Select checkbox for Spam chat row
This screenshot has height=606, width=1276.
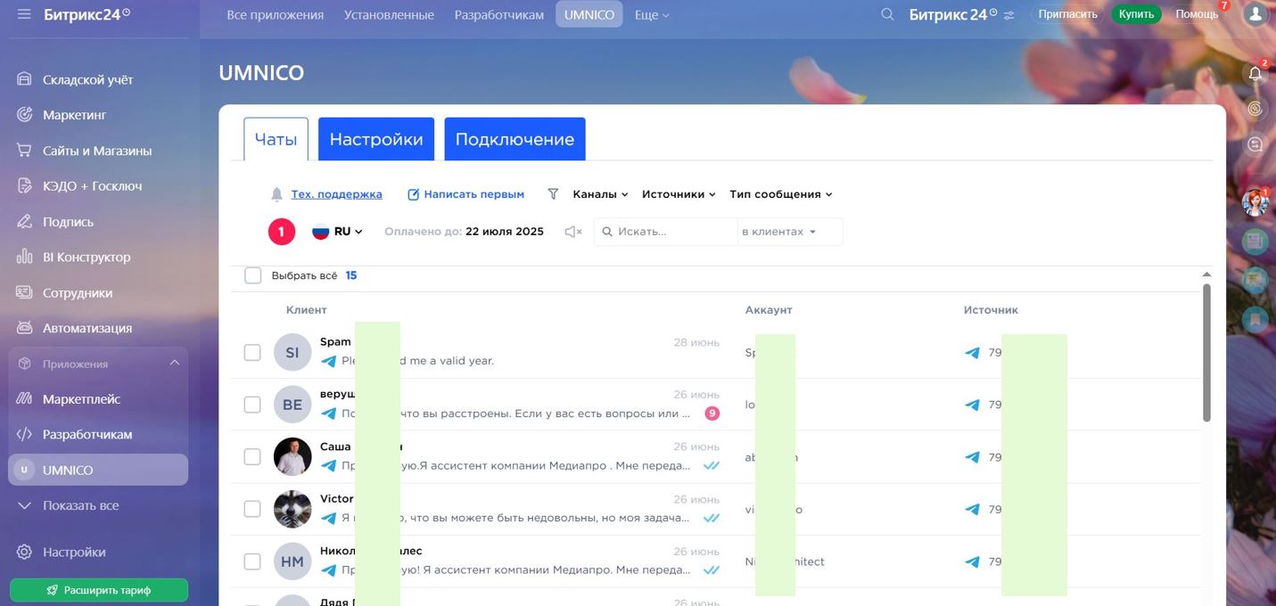coord(252,352)
